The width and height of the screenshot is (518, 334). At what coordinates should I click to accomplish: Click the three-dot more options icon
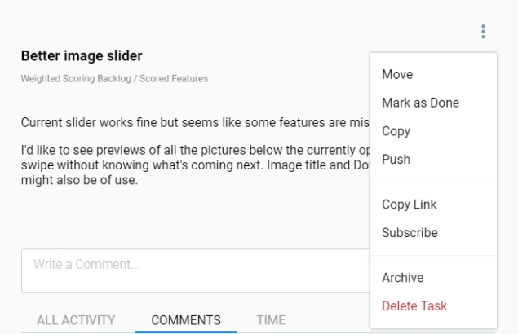pos(483,32)
